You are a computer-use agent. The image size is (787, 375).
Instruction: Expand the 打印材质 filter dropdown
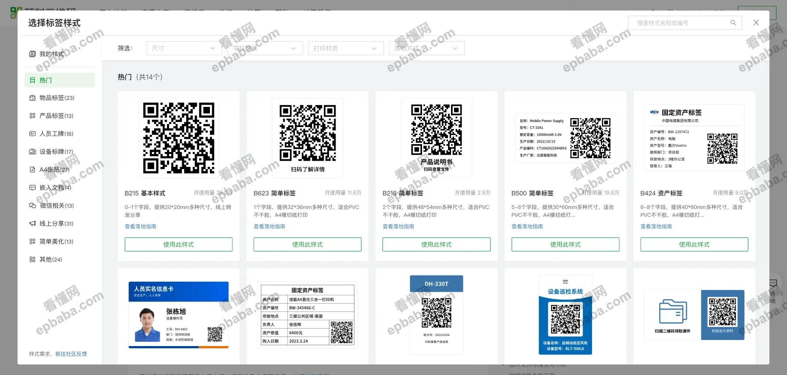[x=346, y=48]
